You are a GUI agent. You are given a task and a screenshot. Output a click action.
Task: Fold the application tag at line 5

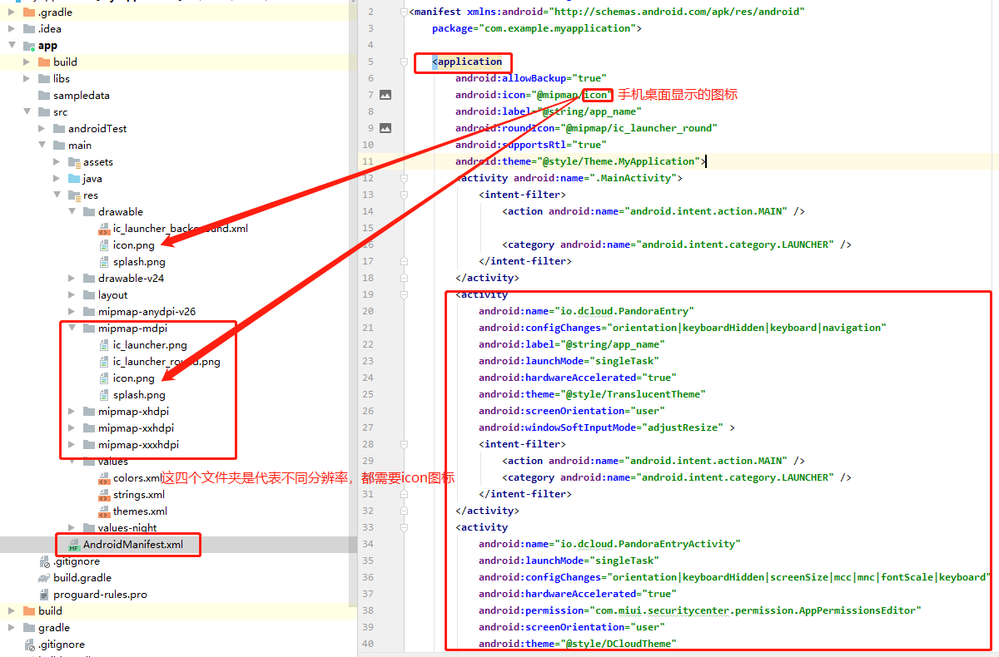click(404, 62)
